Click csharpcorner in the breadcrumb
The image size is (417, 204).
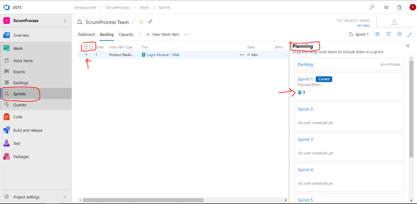tap(85, 7)
